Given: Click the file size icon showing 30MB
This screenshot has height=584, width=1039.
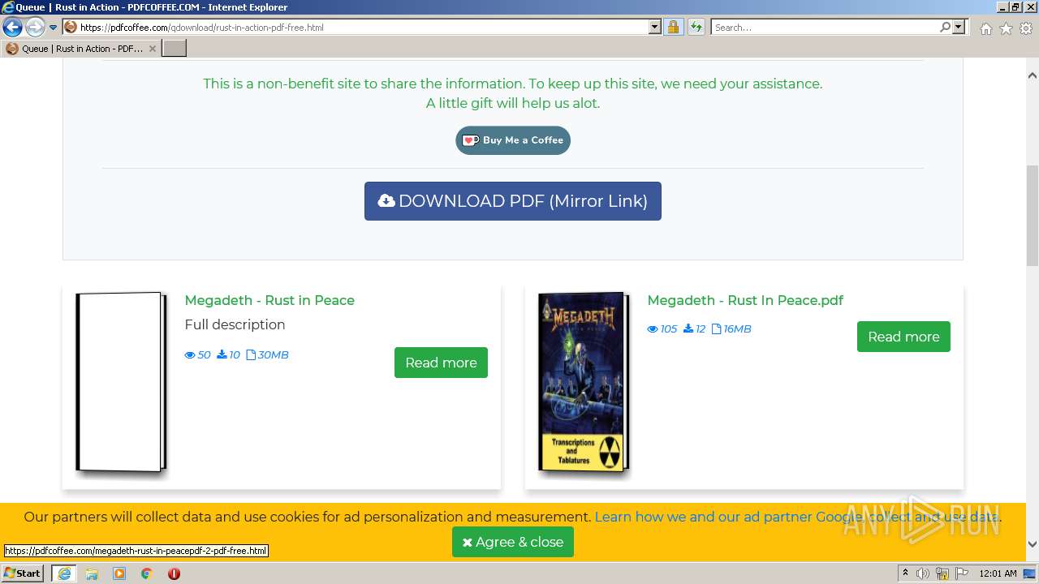Looking at the screenshot, I should [x=251, y=354].
